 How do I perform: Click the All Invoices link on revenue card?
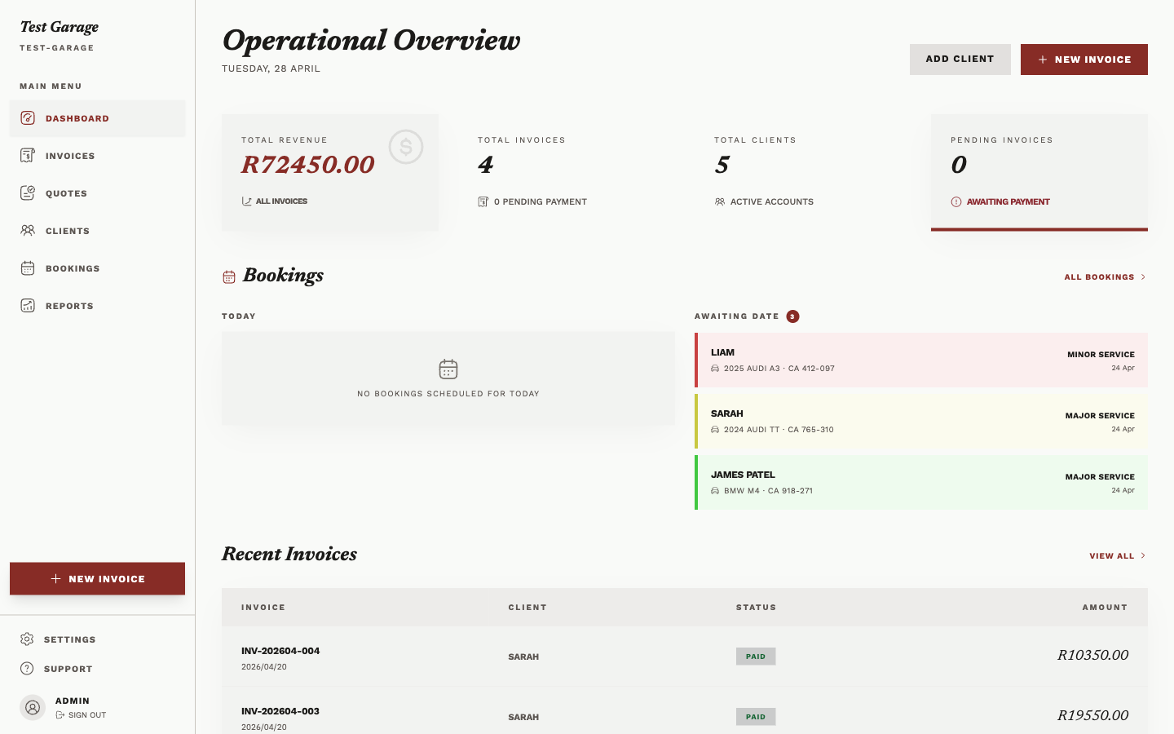tap(275, 201)
